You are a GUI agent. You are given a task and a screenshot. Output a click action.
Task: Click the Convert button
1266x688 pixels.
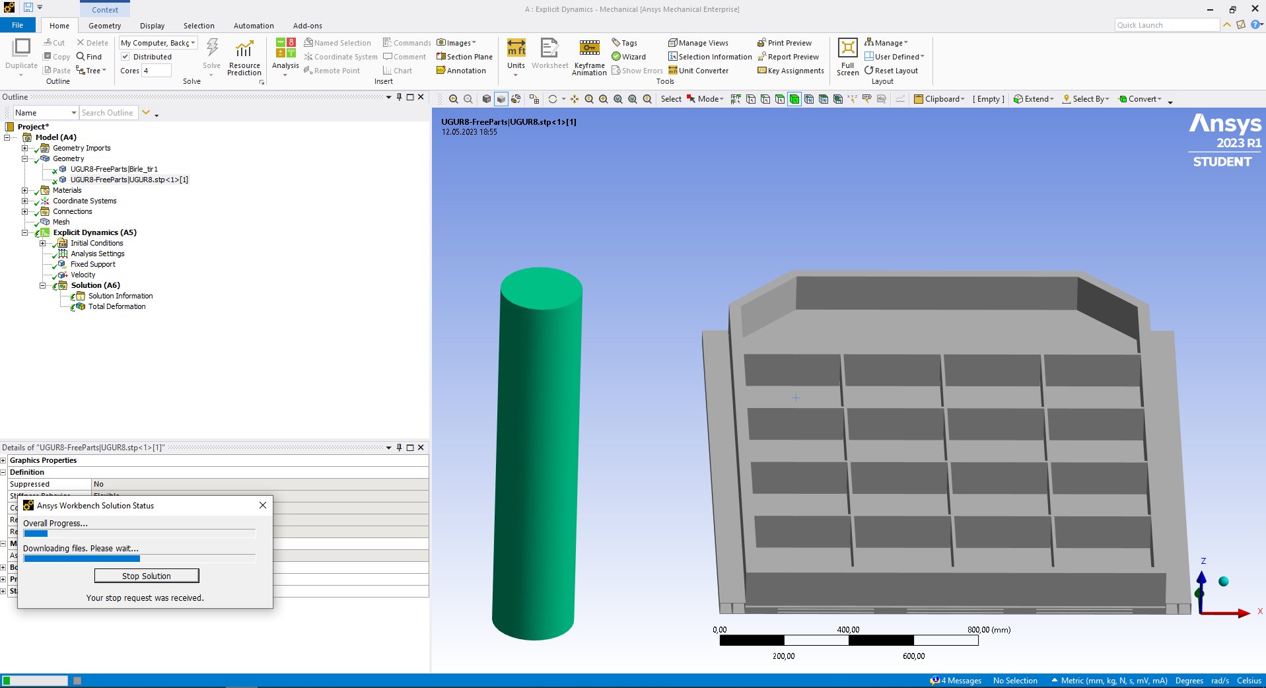pyautogui.click(x=1140, y=99)
